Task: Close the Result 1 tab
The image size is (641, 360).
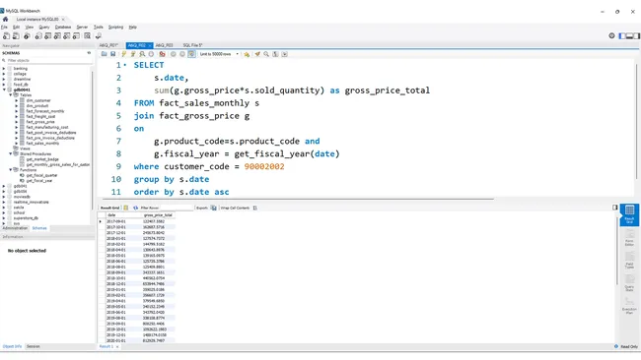Action: pyautogui.click(x=117, y=346)
